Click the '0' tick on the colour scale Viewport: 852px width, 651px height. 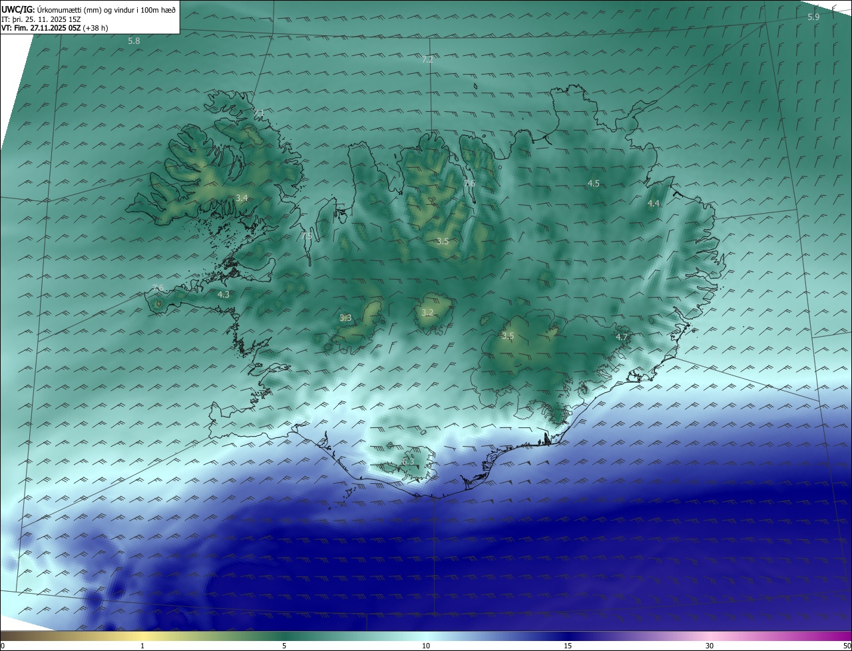tap(3, 646)
